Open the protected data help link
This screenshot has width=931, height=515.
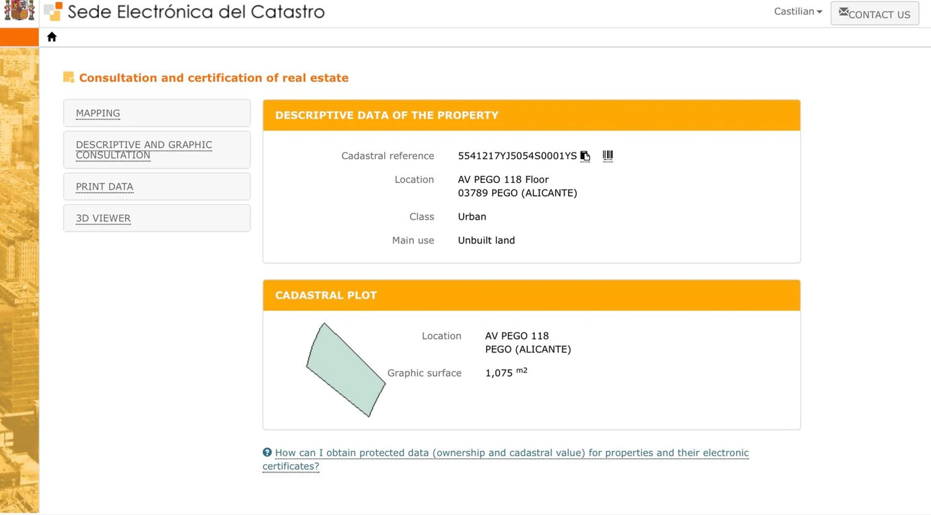pyautogui.click(x=511, y=453)
